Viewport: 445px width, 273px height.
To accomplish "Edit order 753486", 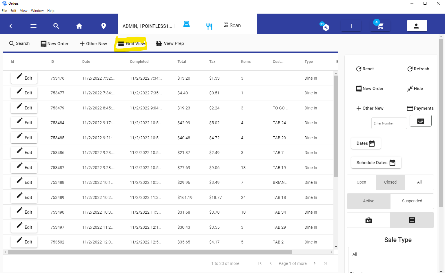I will [x=24, y=152].
